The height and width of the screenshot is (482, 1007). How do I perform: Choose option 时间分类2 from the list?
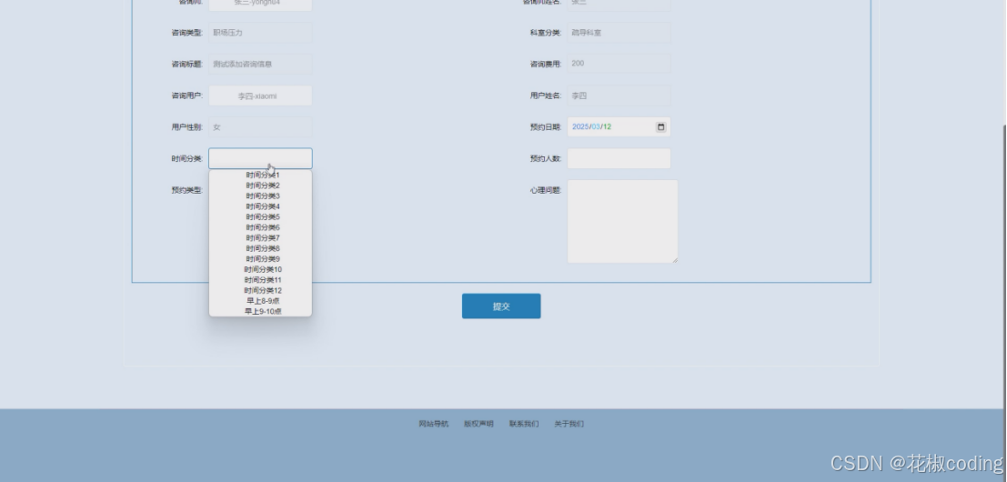263,186
